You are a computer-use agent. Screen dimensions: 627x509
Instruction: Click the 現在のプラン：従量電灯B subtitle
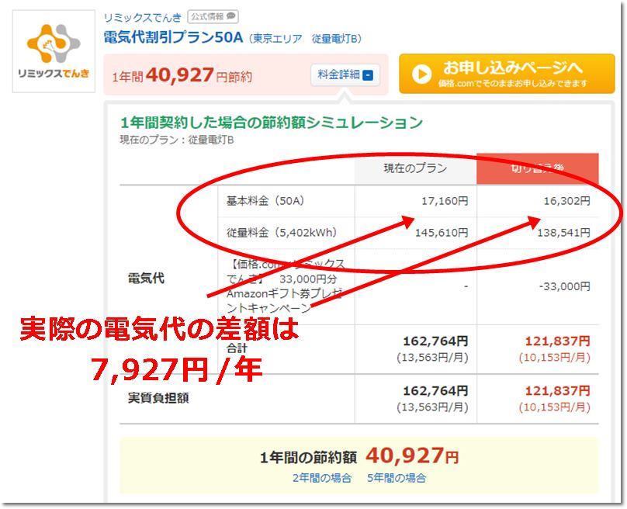[177, 140]
